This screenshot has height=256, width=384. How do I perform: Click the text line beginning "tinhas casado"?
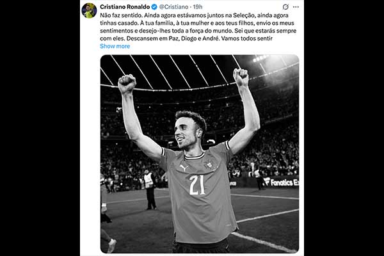(x=197, y=23)
